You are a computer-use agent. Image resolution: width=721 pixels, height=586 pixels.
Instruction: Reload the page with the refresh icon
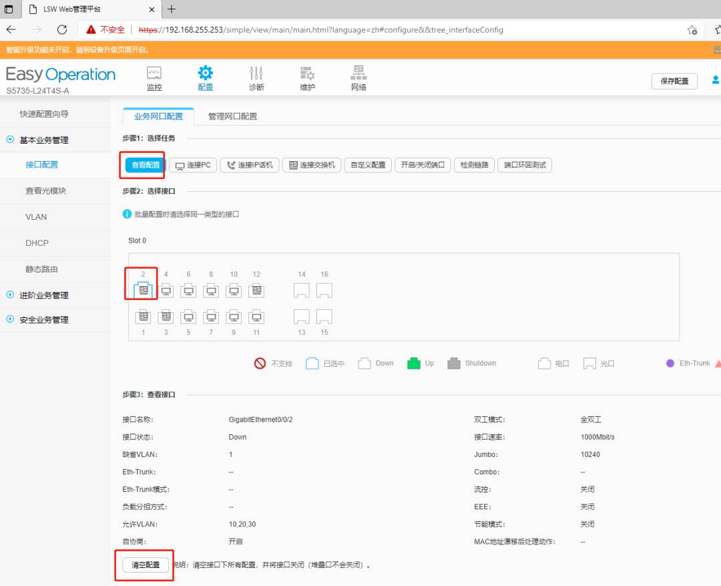[x=62, y=29]
